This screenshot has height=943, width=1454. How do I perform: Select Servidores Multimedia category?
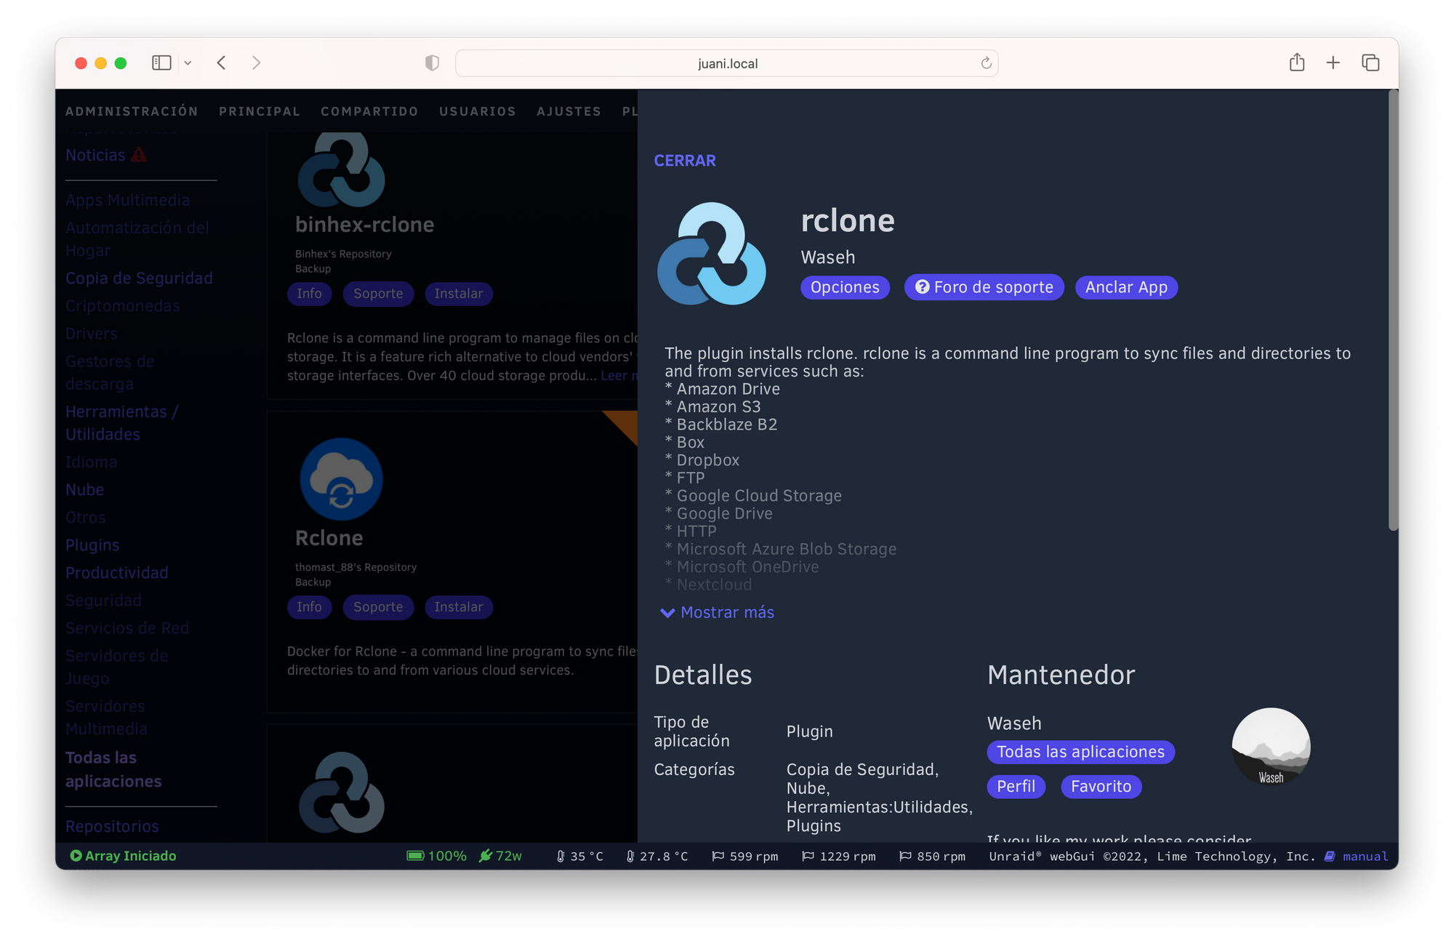106,717
